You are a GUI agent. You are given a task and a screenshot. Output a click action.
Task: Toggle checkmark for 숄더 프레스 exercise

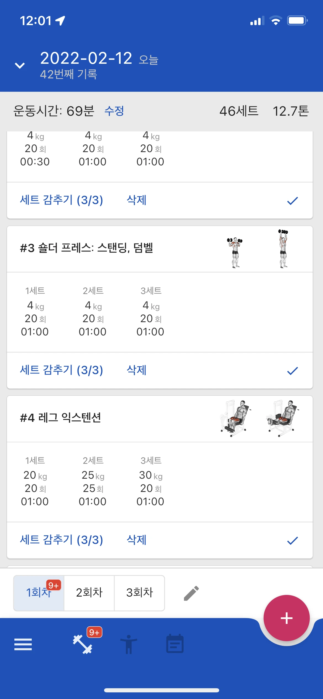(x=292, y=371)
